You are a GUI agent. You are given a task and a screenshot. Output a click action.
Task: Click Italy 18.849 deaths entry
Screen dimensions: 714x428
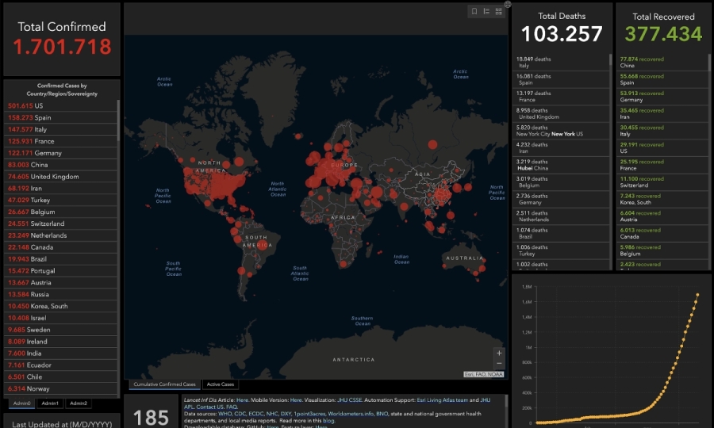[x=561, y=63]
